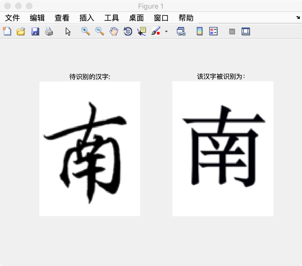The image size is (302, 266).
Task: Click the dock arrow at menu bar's right
Action: (x=298, y=18)
